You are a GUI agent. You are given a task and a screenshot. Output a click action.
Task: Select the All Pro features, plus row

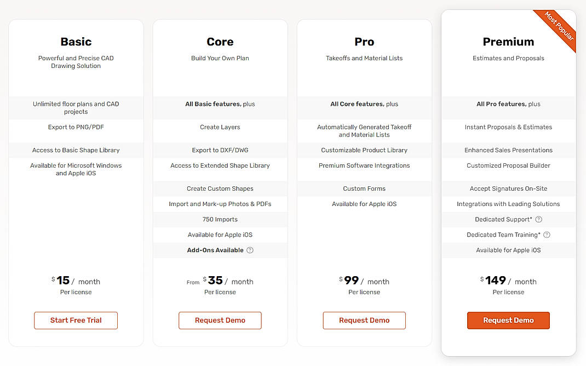508,104
